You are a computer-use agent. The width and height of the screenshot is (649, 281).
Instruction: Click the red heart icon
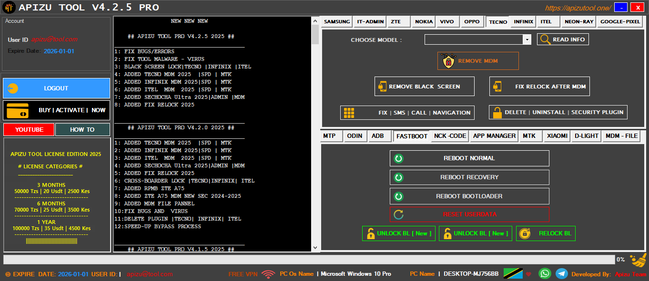tap(528, 274)
